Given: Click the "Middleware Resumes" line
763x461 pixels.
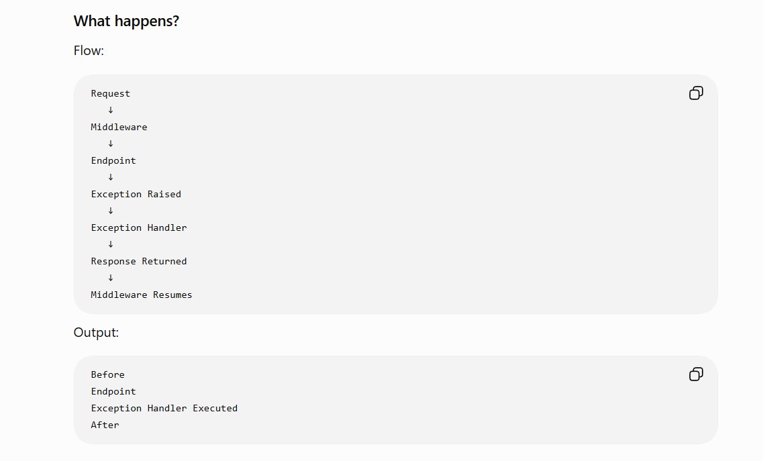Looking at the screenshot, I should [x=142, y=295].
